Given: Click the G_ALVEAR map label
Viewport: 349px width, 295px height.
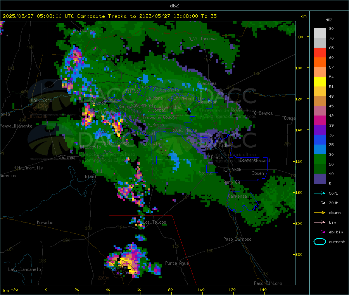Looking at the screenshot, I should [232, 170].
